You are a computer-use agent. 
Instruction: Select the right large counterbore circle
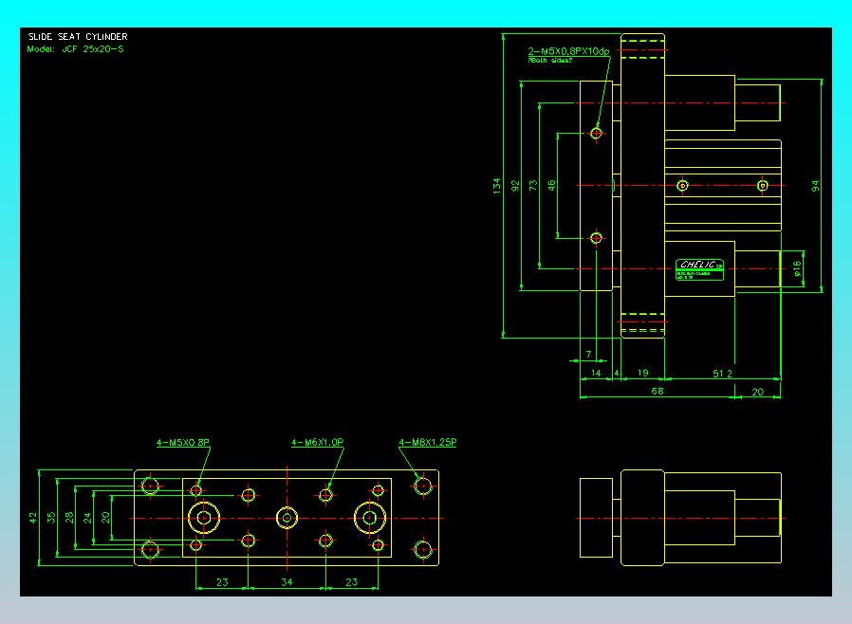click(x=369, y=518)
